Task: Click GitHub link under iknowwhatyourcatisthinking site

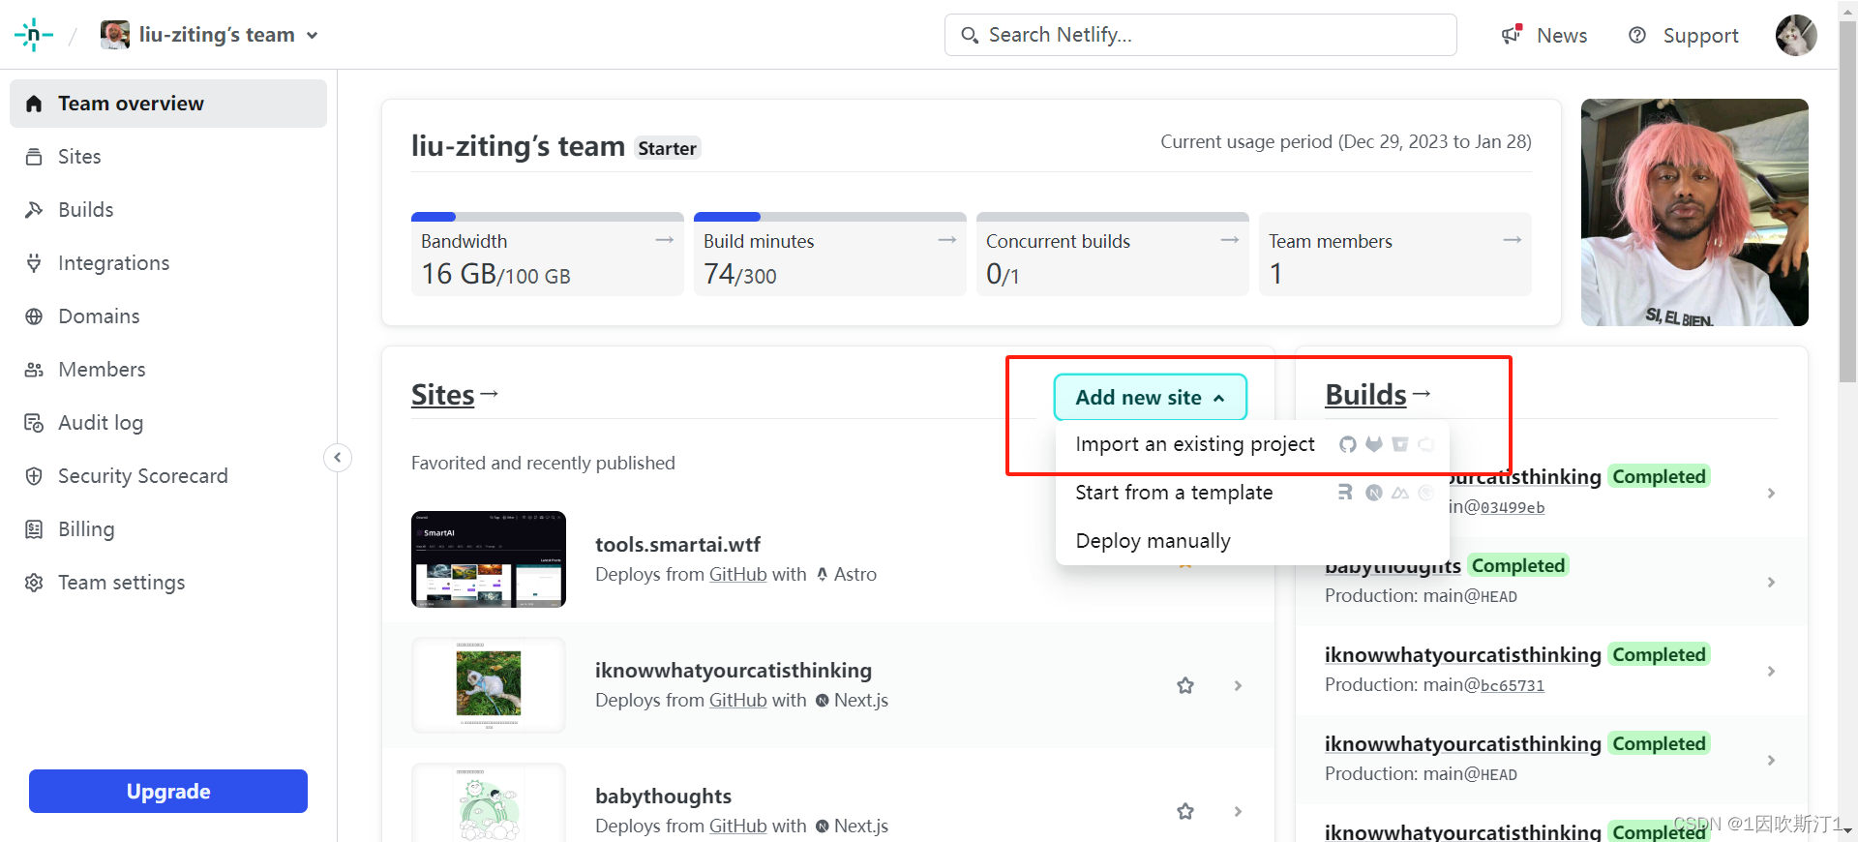Action: [x=737, y=701]
